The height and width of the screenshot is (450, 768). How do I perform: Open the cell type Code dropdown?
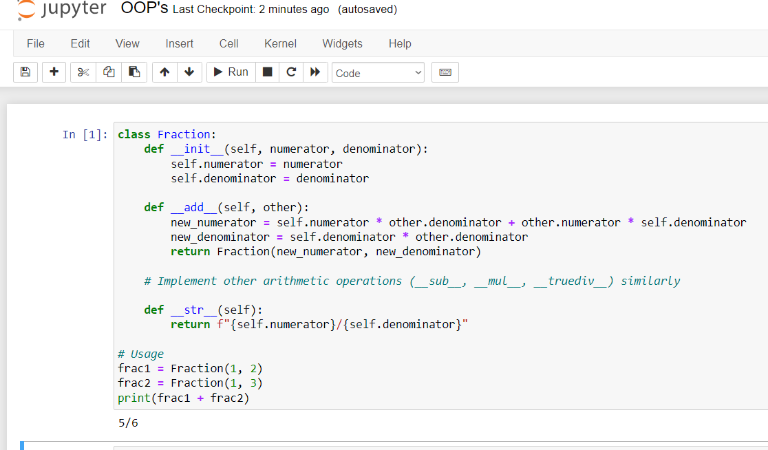[378, 73]
